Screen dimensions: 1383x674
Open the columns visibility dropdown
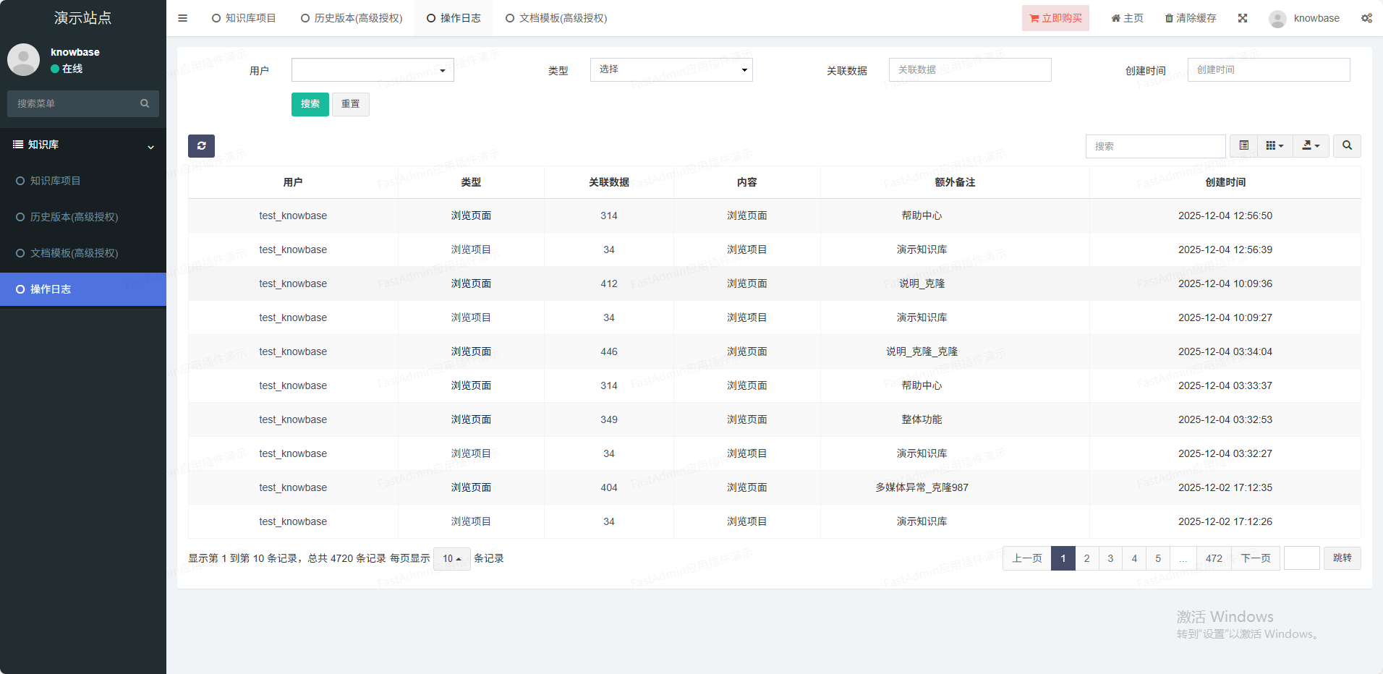(x=1275, y=146)
